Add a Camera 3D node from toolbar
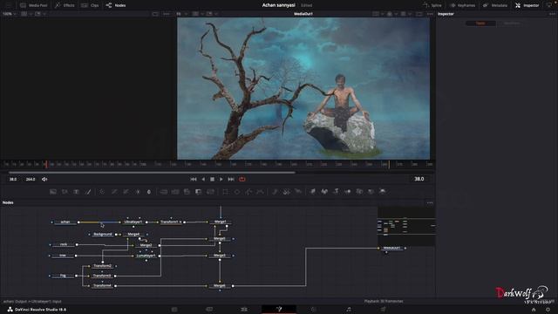Screen dimensions: 558x314 pyautogui.click(x=359, y=192)
